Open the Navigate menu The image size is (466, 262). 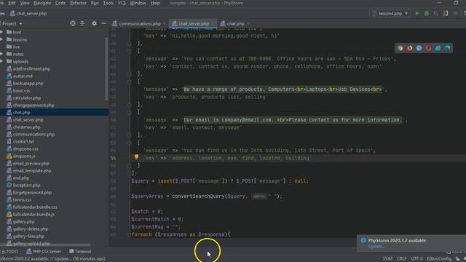click(x=42, y=3)
